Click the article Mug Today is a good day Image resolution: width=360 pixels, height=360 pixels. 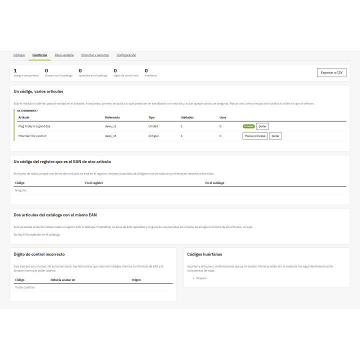pyautogui.click(x=34, y=126)
